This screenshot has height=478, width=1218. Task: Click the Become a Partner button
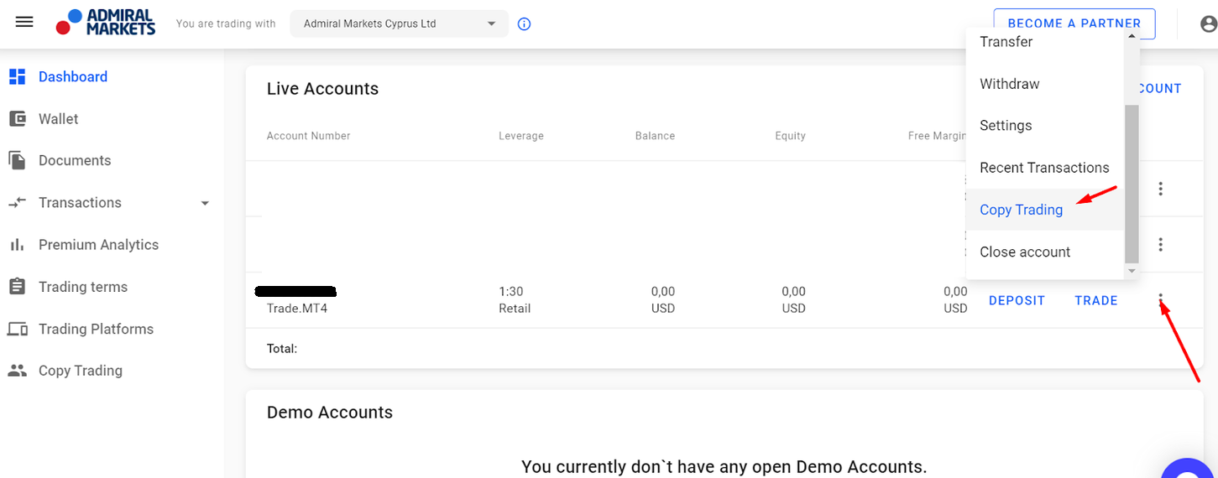[1074, 23]
